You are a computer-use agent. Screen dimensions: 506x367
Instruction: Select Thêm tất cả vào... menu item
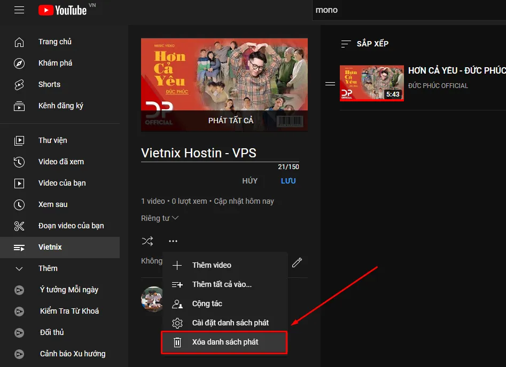pyautogui.click(x=224, y=284)
